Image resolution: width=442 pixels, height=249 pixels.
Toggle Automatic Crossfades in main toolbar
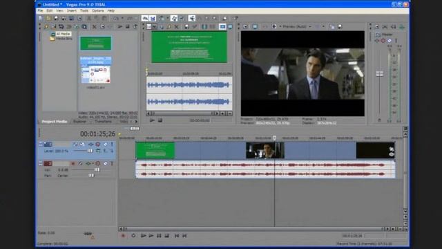[153, 19]
